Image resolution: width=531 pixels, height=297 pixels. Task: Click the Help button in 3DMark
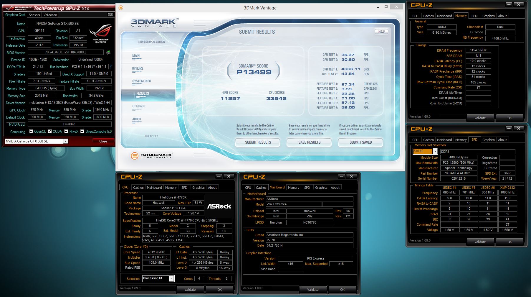click(381, 32)
